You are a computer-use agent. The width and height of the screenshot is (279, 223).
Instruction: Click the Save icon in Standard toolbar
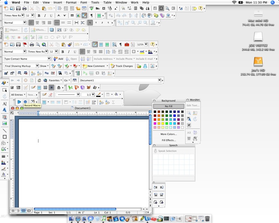(18, 44)
